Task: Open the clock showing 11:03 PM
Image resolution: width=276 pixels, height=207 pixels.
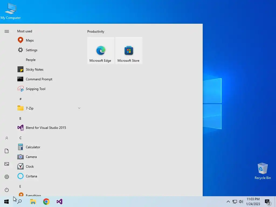Action: point(253,202)
